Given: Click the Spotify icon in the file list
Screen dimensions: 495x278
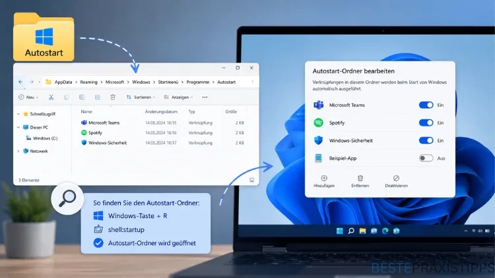Looking at the screenshot, I should 84,132.
